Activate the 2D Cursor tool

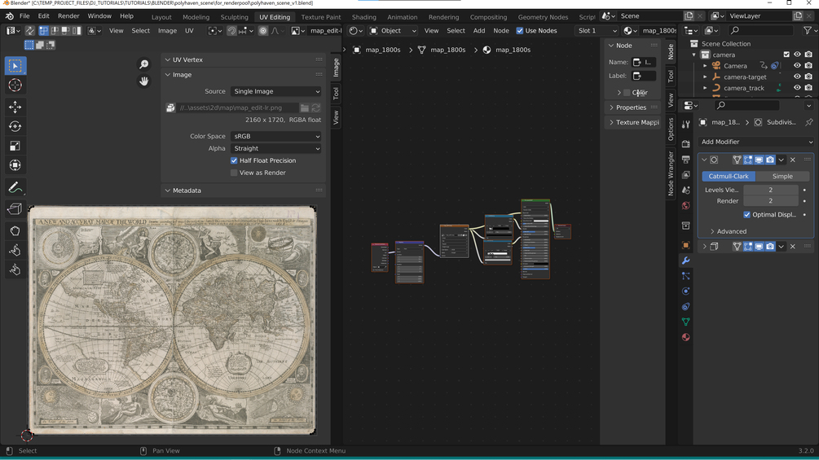pyautogui.click(x=15, y=85)
